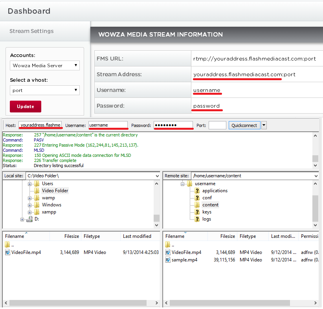
Task: Expand the xampp folder node
Action: pos(29,213)
